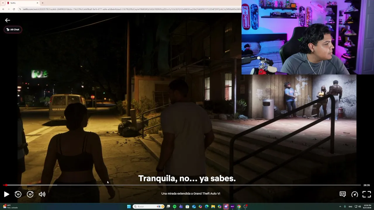
Task: Open Copilot from the taskbar
Action: 200,206
